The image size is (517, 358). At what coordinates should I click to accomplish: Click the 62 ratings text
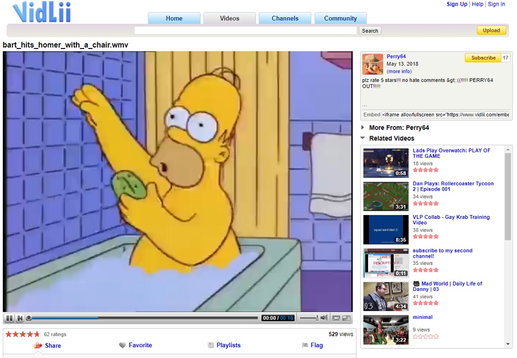pos(55,334)
